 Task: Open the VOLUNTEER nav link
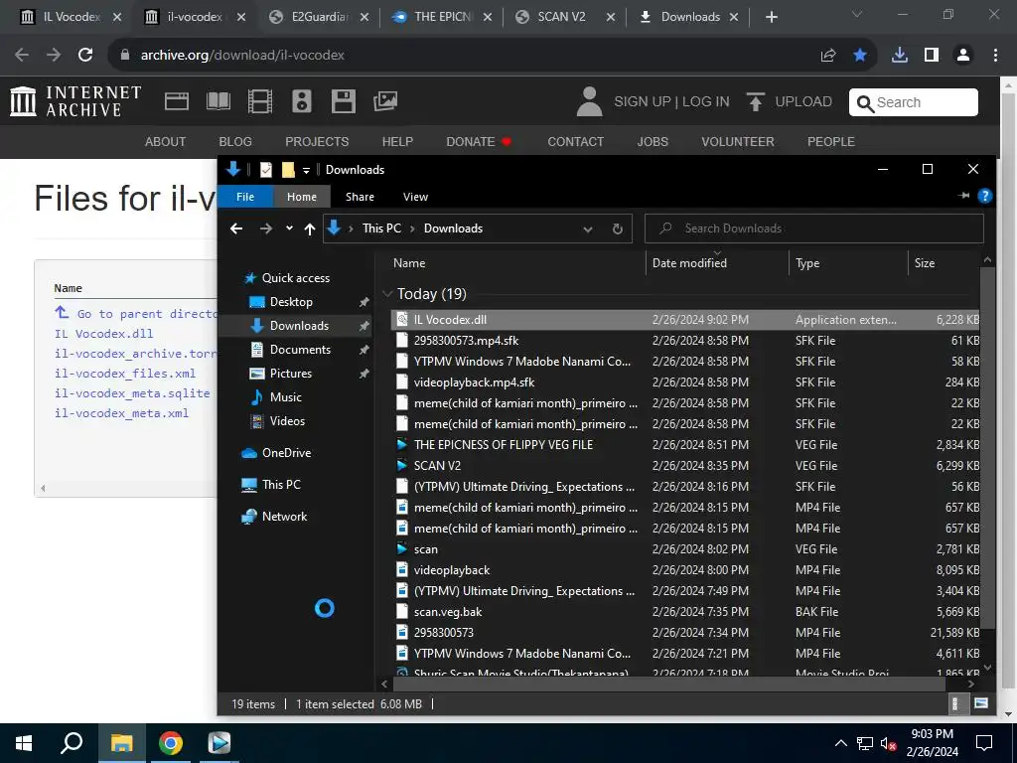738,141
